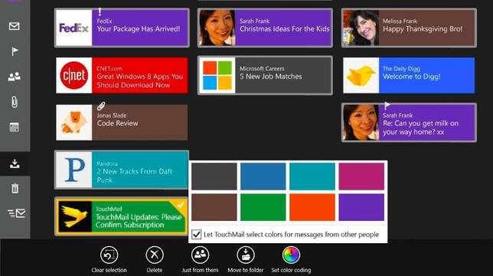This screenshot has height=276, width=493.
Task: Open the people contacts icon in sidebar
Action: pyautogui.click(x=14, y=76)
